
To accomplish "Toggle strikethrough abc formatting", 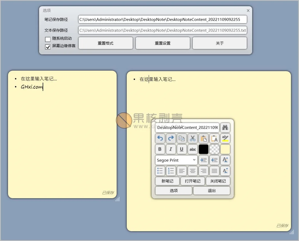I will click(x=192, y=149).
